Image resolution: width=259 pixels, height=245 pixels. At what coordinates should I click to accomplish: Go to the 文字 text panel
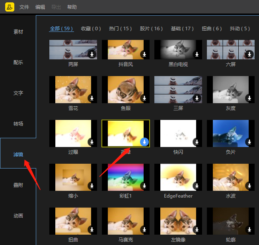coord(18,93)
